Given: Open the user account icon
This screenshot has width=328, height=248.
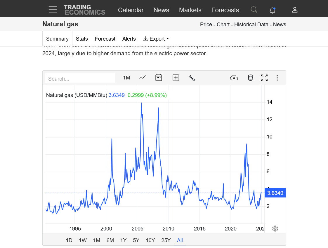Looking at the screenshot, I should click(x=295, y=10).
